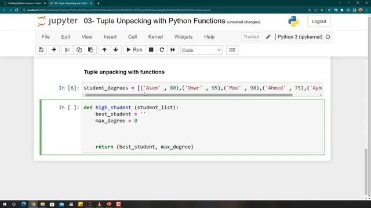371x208 pixels.
Task: Open the File menu
Action: point(46,37)
